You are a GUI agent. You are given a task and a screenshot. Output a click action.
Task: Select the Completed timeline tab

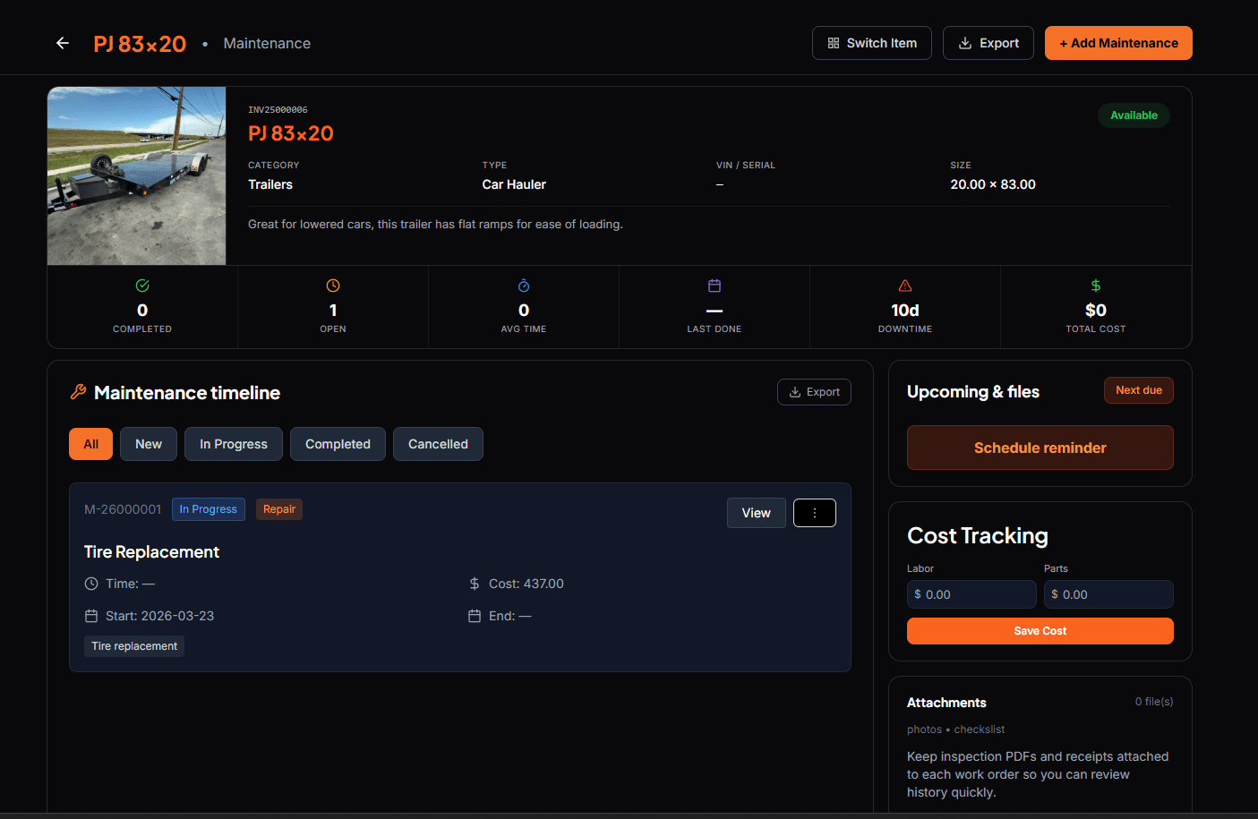point(338,443)
